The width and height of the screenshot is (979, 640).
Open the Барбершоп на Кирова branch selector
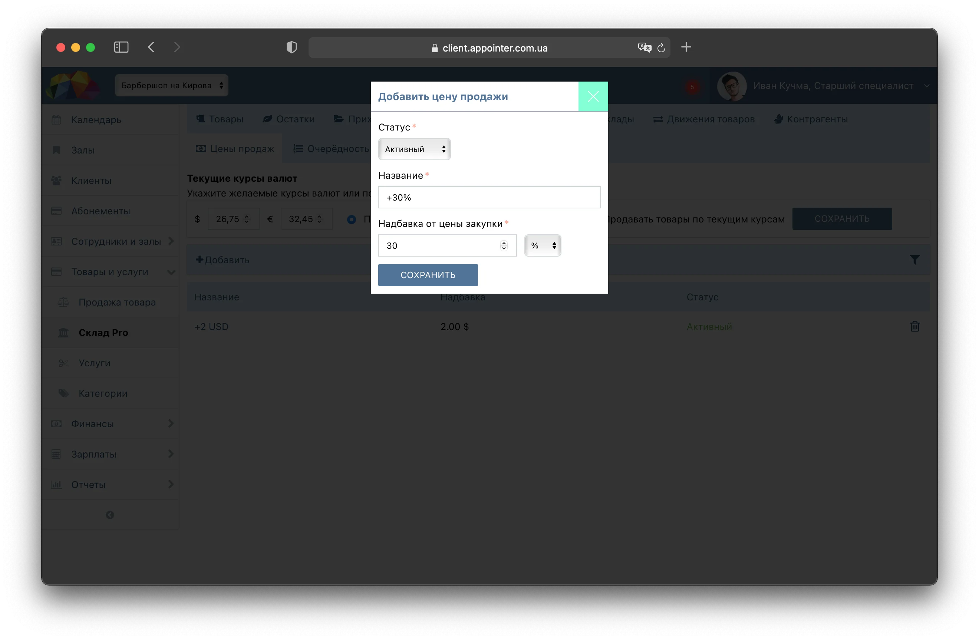point(172,85)
